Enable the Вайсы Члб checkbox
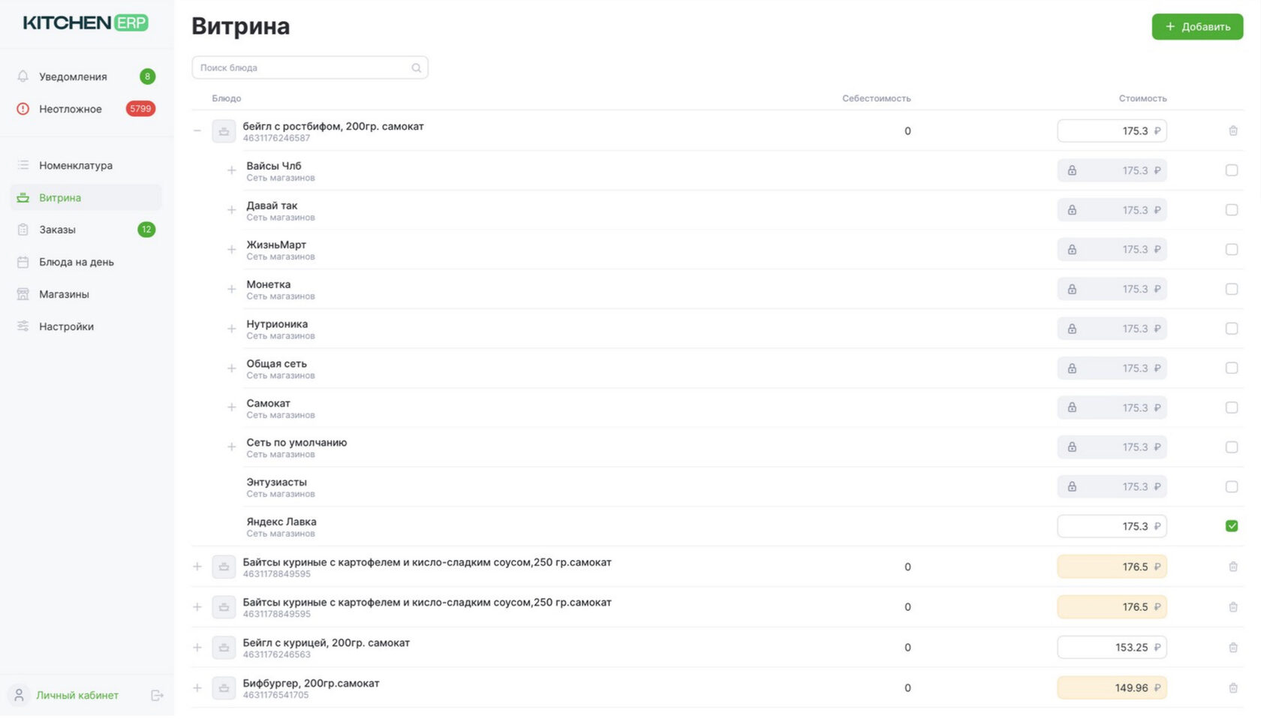The height and width of the screenshot is (719, 1261). coord(1231,170)
